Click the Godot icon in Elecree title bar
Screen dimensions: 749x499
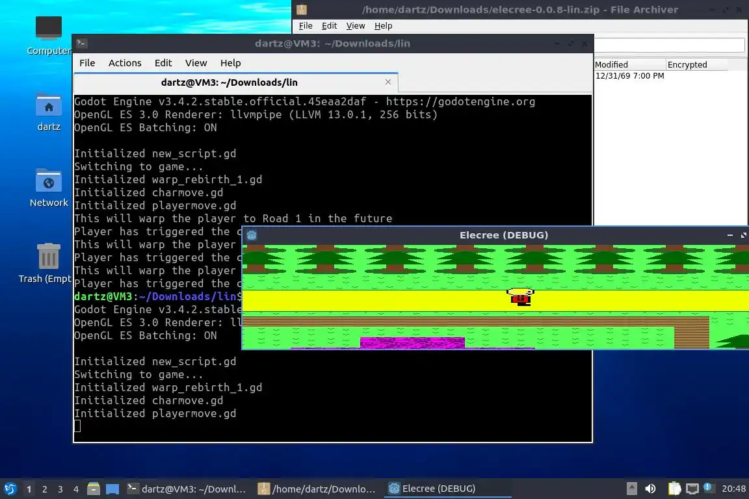[252, 235]
